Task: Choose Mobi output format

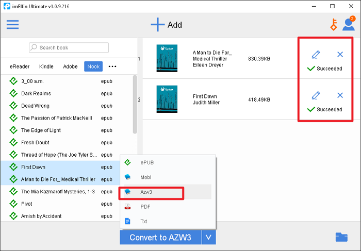Action: [x=168, y=177]
